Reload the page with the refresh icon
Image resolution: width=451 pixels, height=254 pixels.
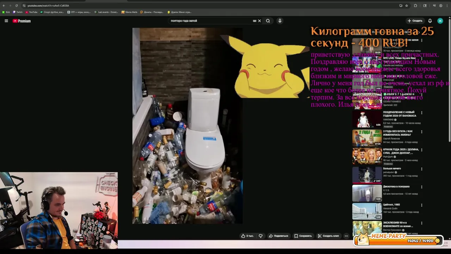(x=16, y=6)
